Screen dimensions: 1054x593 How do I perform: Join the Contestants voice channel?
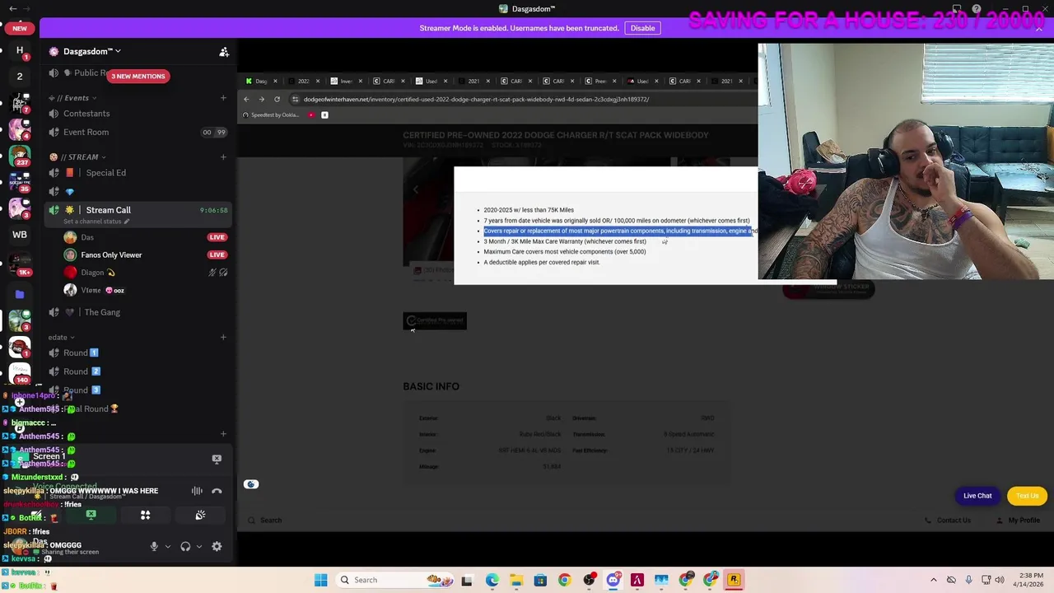pyautogui.click(x=86, y=114)
